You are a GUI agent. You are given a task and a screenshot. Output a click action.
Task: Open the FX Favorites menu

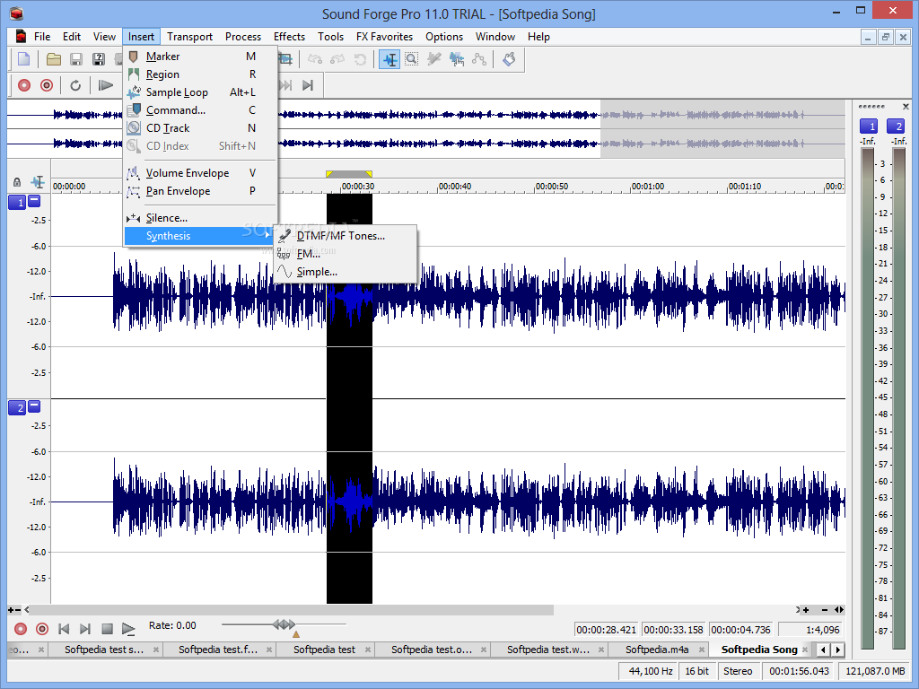pos(384,36)
